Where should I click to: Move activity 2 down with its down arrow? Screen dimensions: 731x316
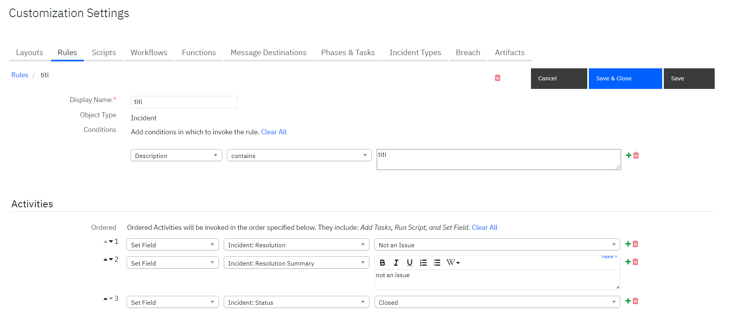point(111,259)
